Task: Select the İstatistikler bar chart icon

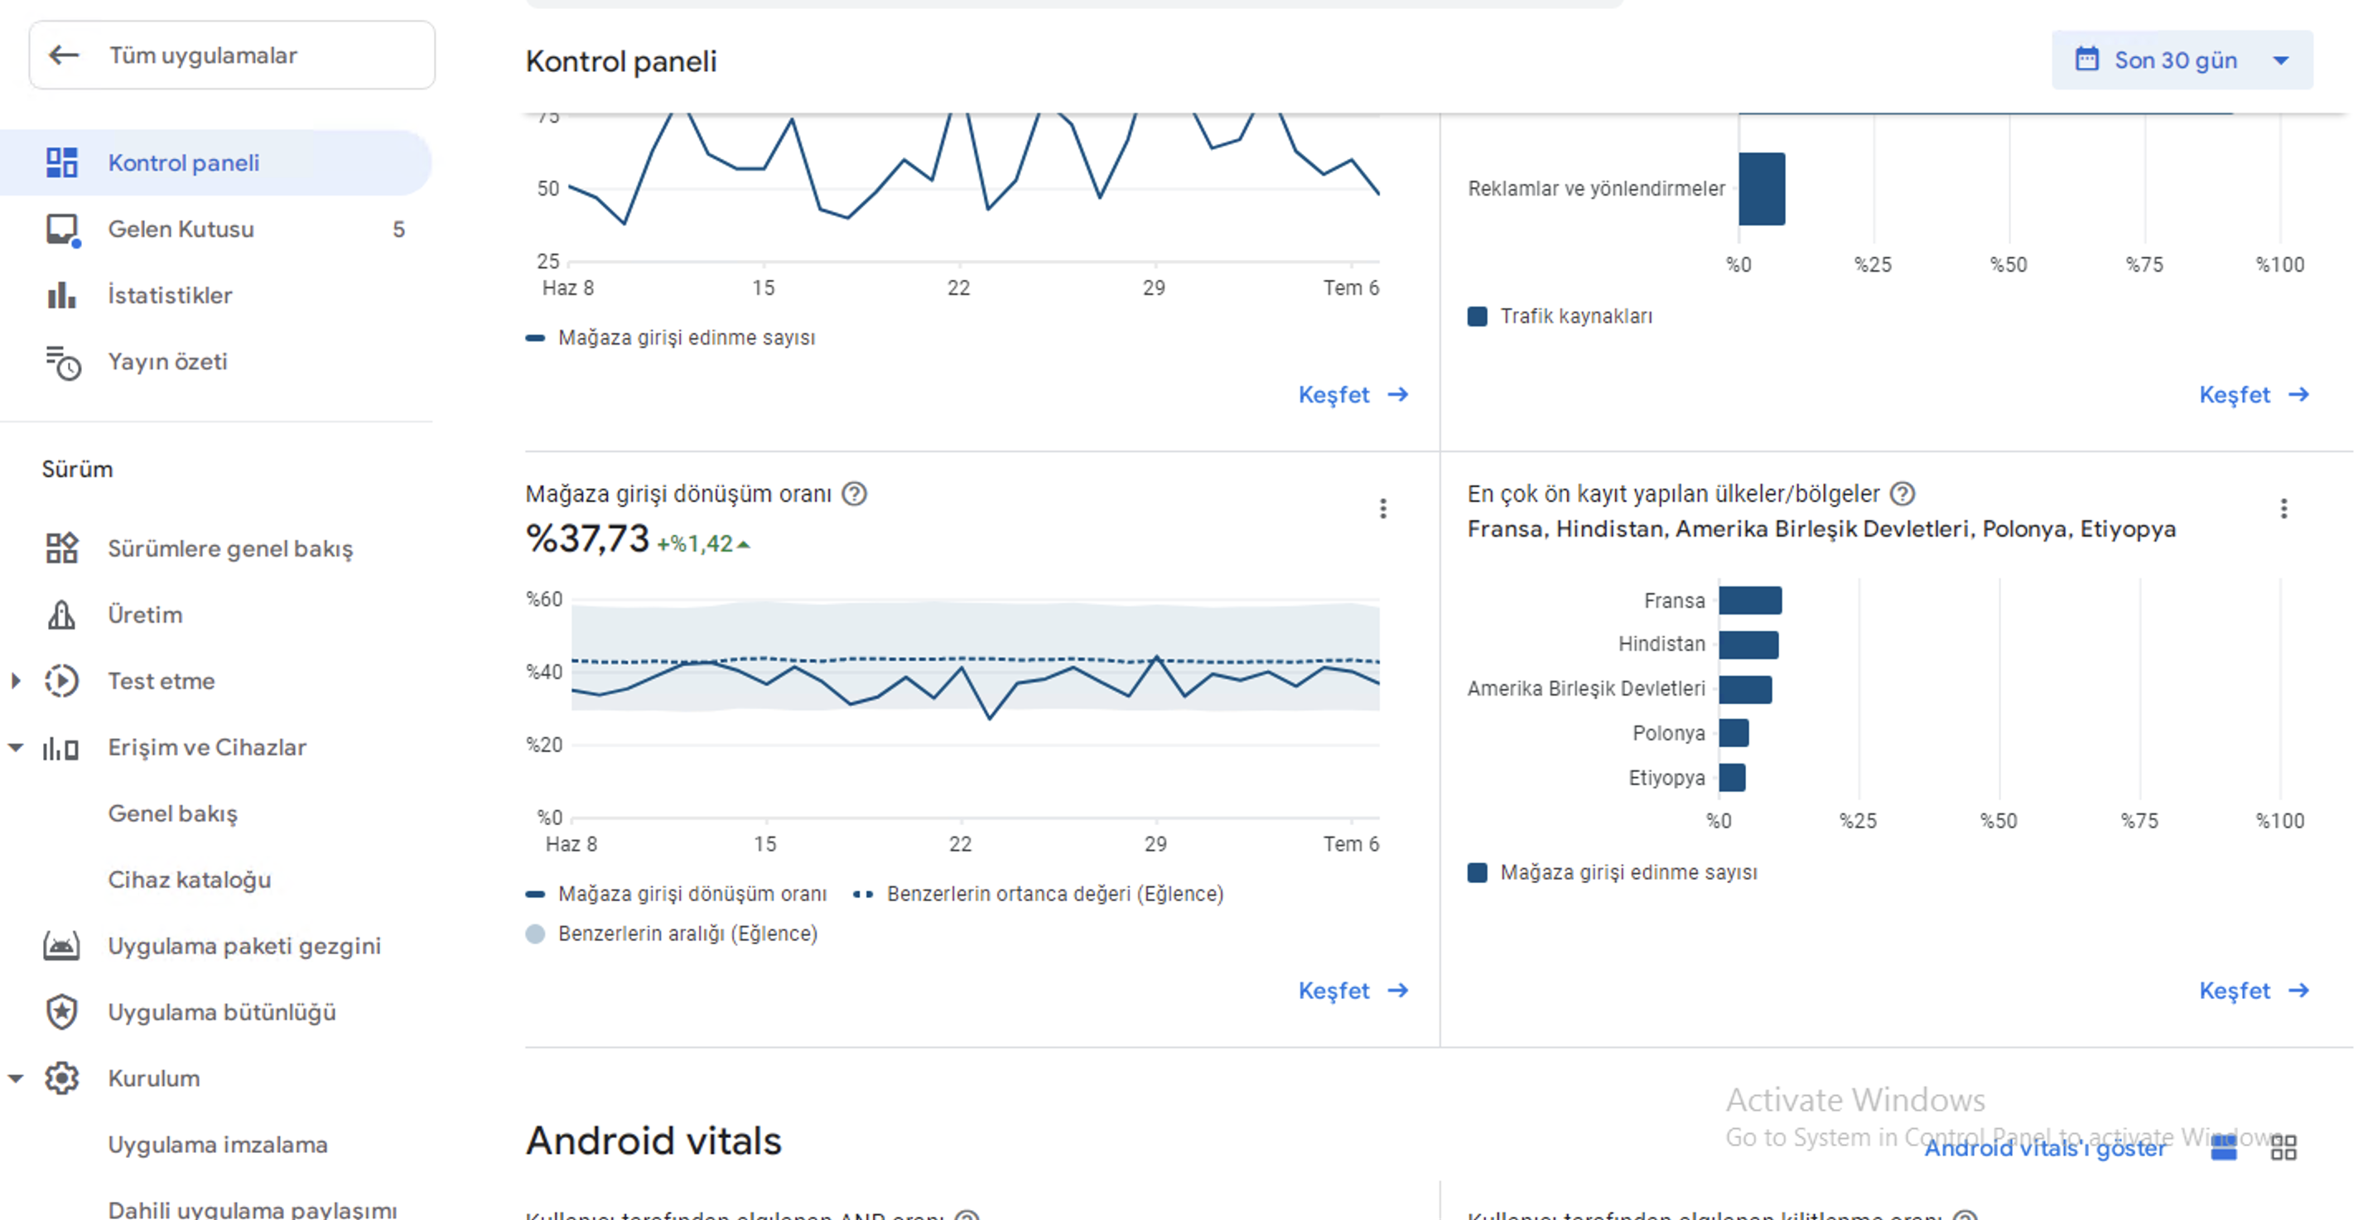Action: [61, 296]
